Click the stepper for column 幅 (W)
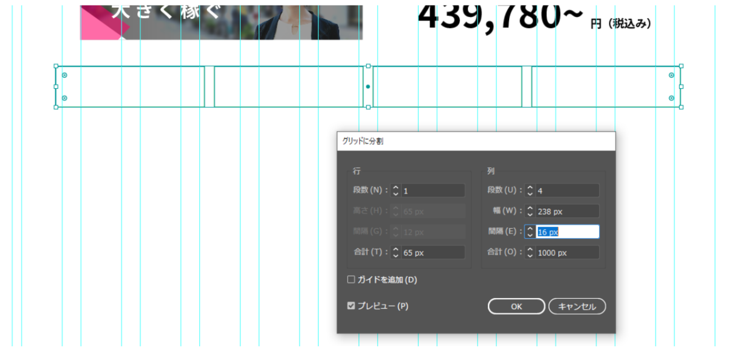This screenshot has height=351, width=729. [x=530, y=211]
